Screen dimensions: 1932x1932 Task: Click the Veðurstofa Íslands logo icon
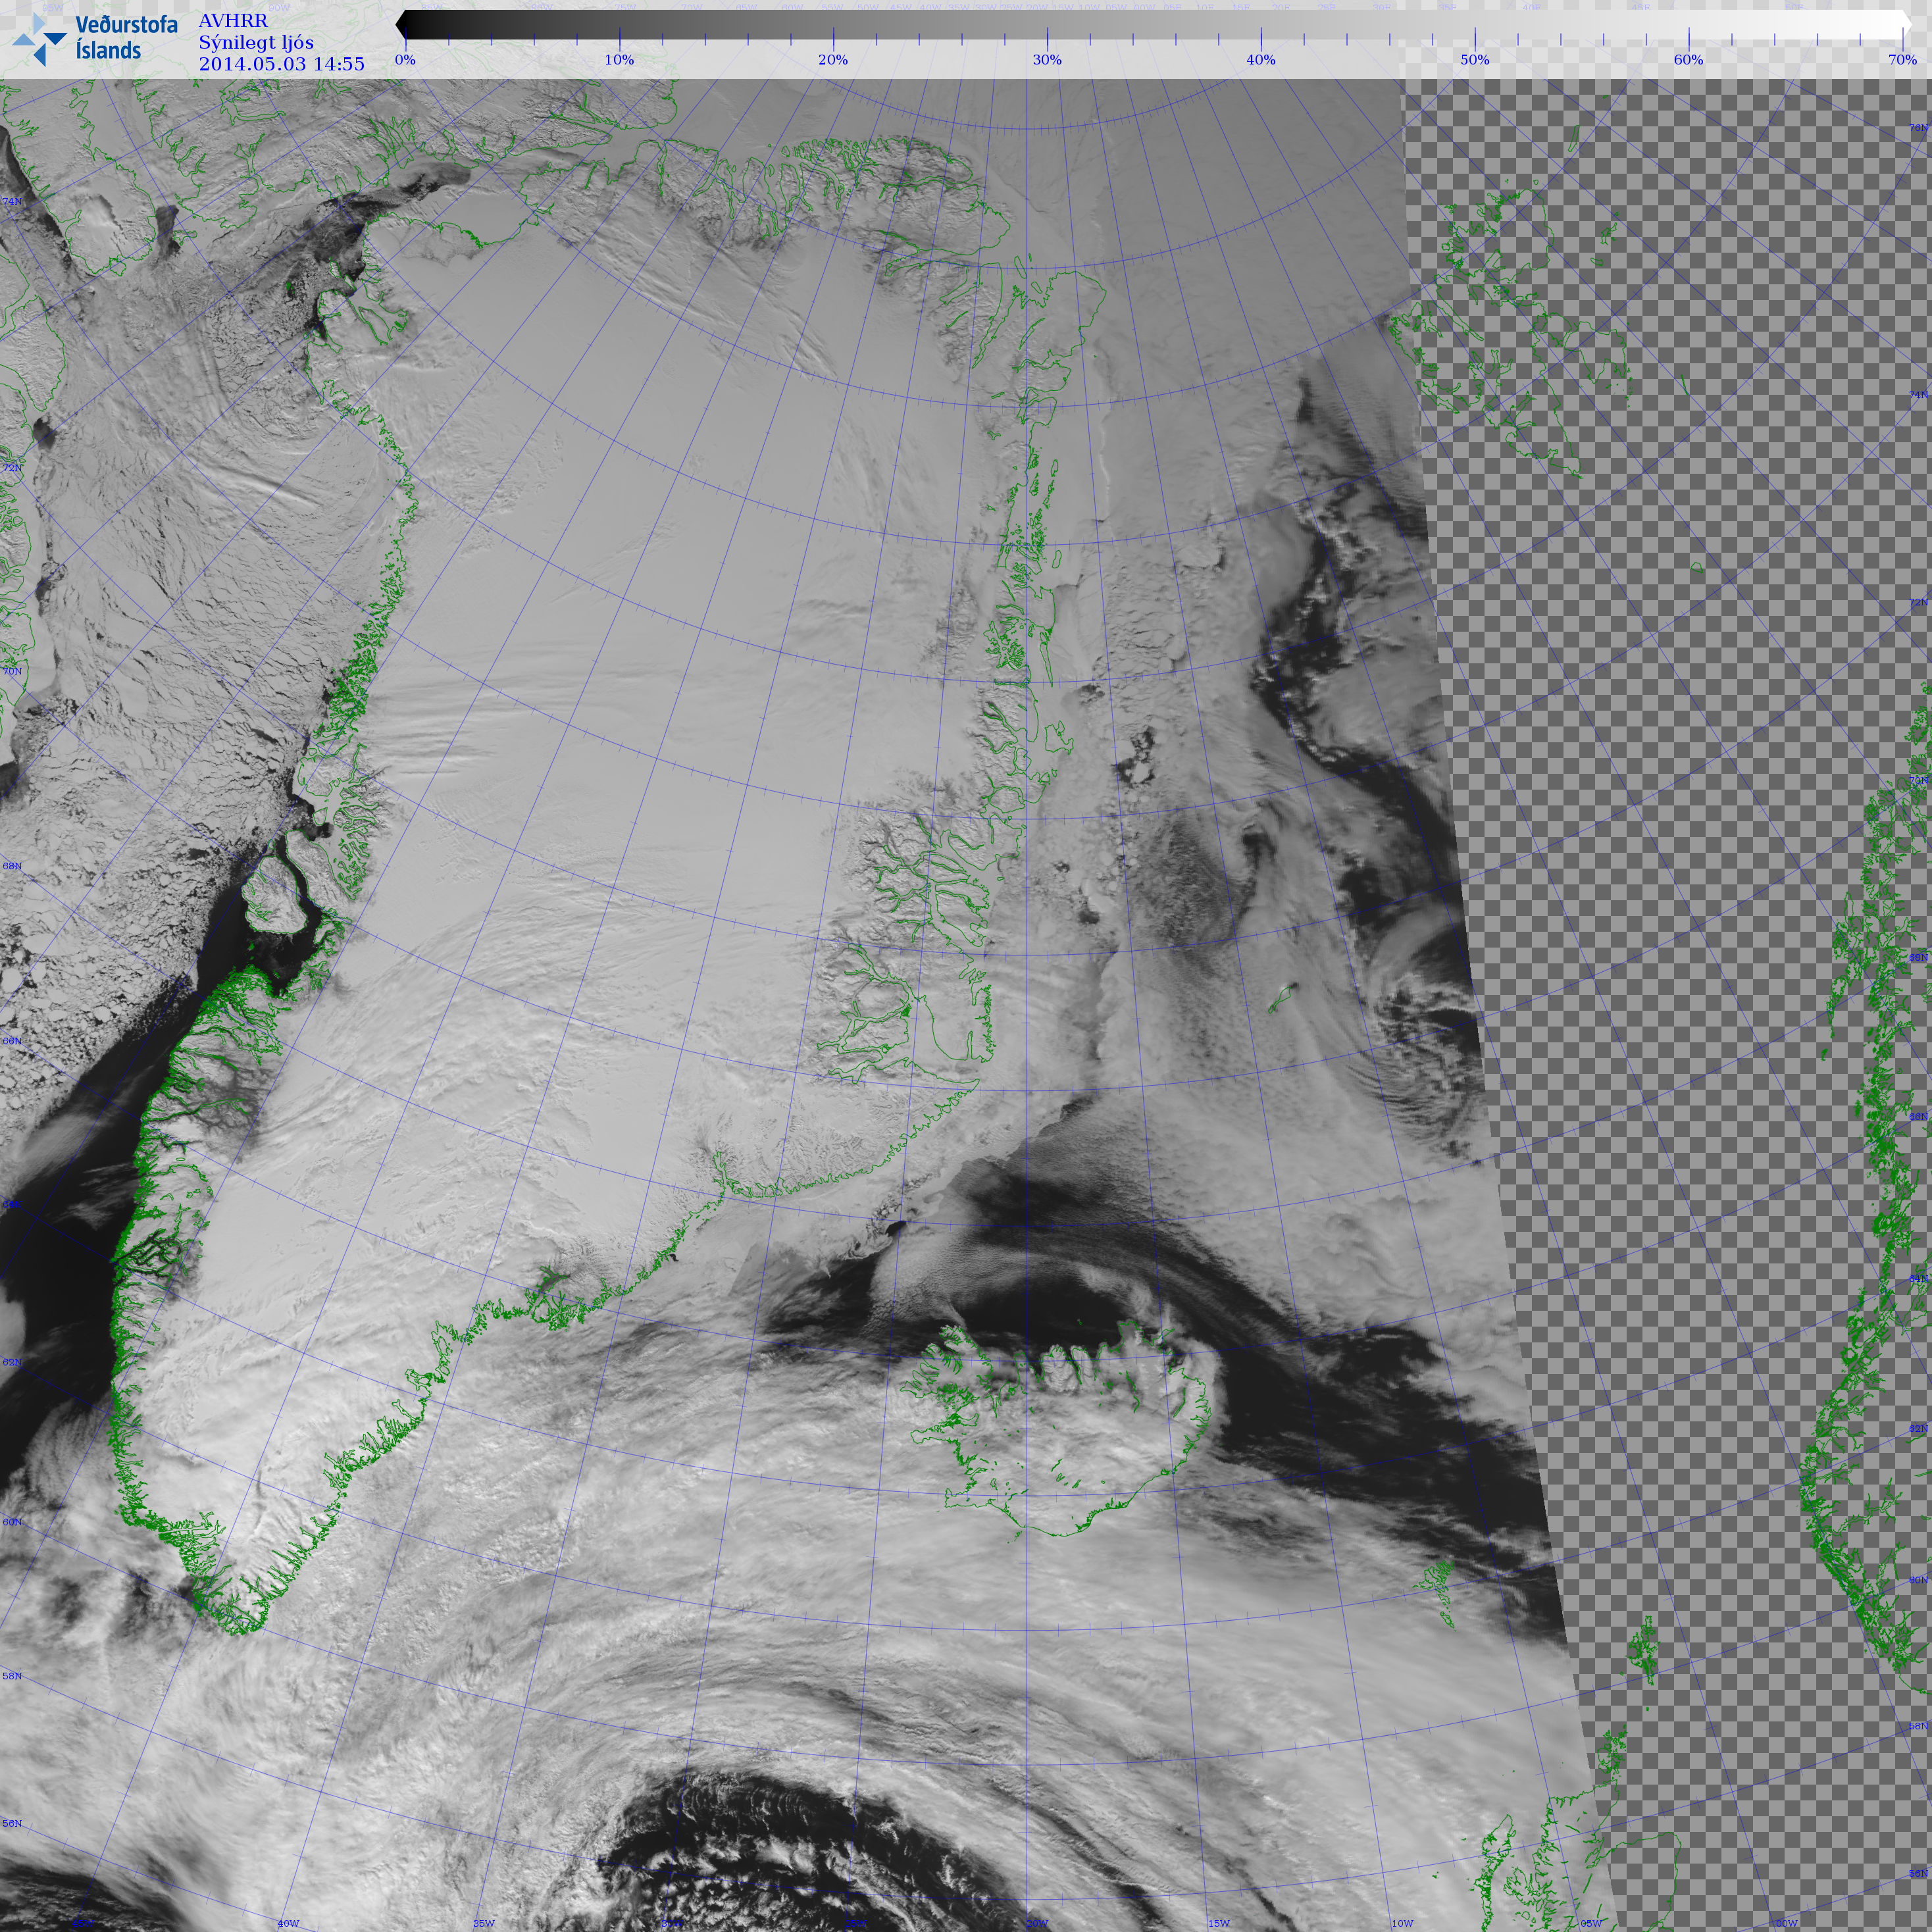(40, 40)
